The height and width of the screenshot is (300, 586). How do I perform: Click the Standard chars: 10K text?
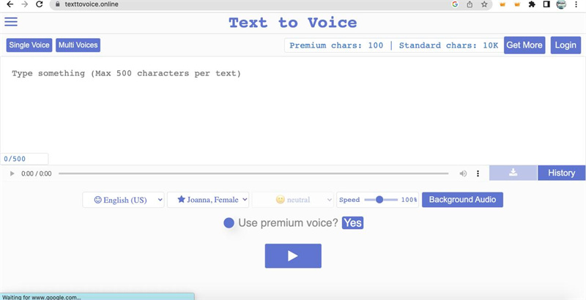click(448, 45)
